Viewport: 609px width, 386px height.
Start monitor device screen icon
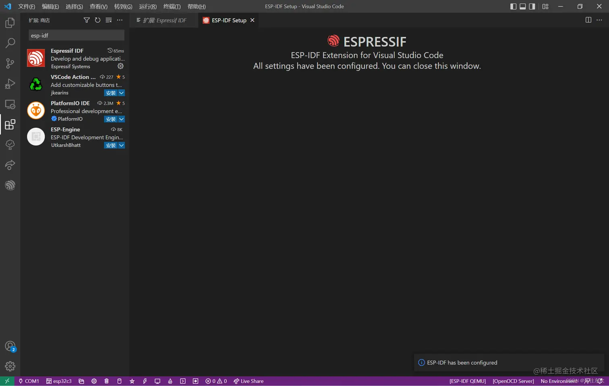(x=157, y=381)
